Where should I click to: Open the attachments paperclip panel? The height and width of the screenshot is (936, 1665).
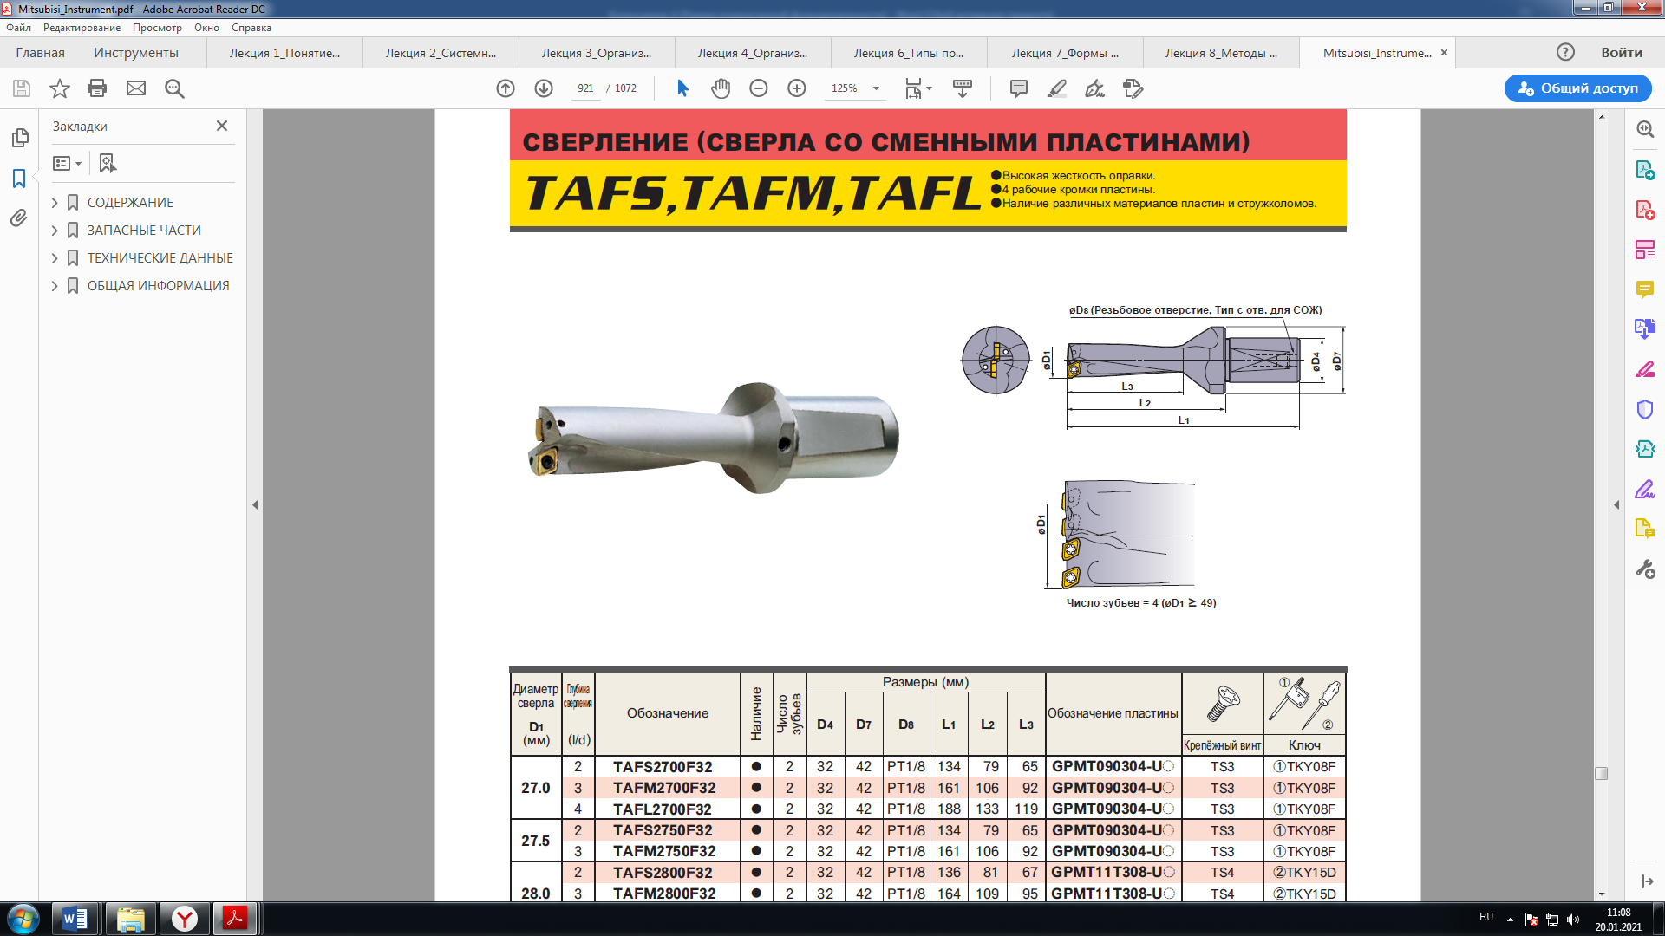click(x=19, y=218)
